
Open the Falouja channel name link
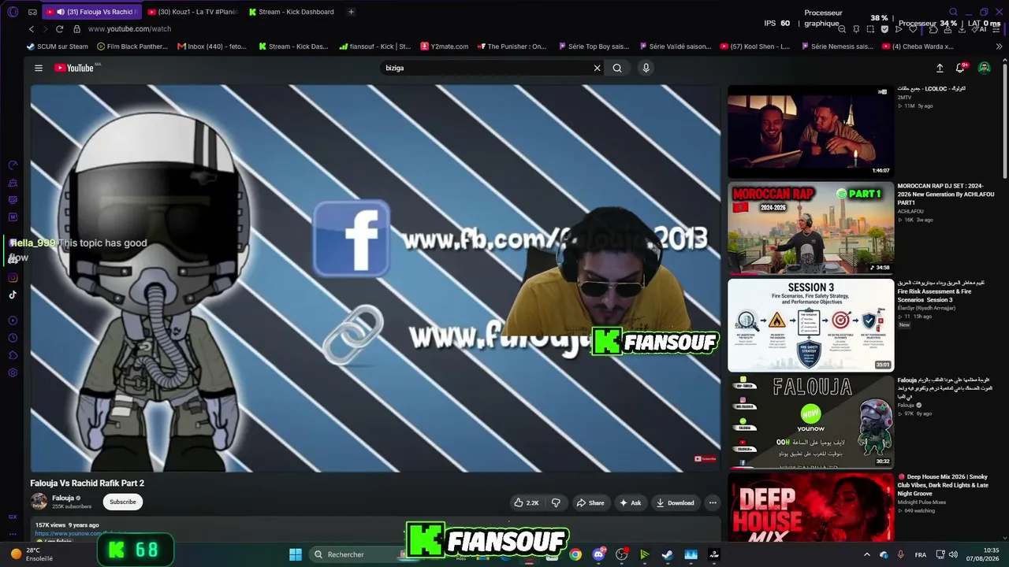pos(63,498)
